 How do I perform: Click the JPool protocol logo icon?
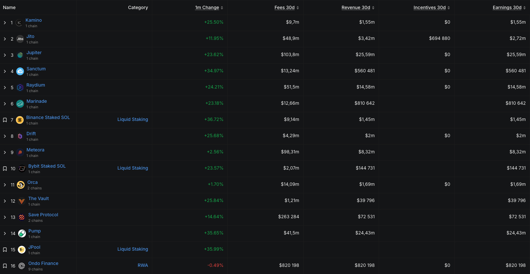22,250
